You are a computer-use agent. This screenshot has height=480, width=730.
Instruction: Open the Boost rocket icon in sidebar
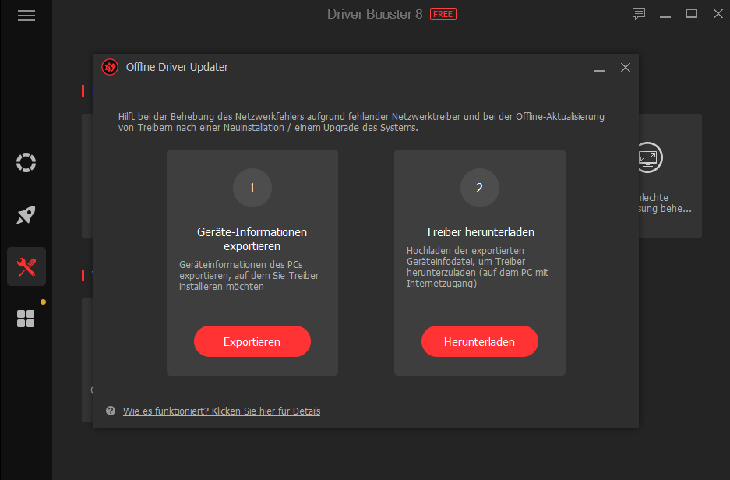tap(26, 215)
